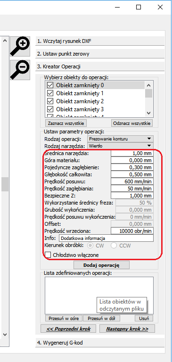The height and width of the screenshot is (362, 172).
Task: Click the Głębokość całkowita field
Action: (132, 174)
